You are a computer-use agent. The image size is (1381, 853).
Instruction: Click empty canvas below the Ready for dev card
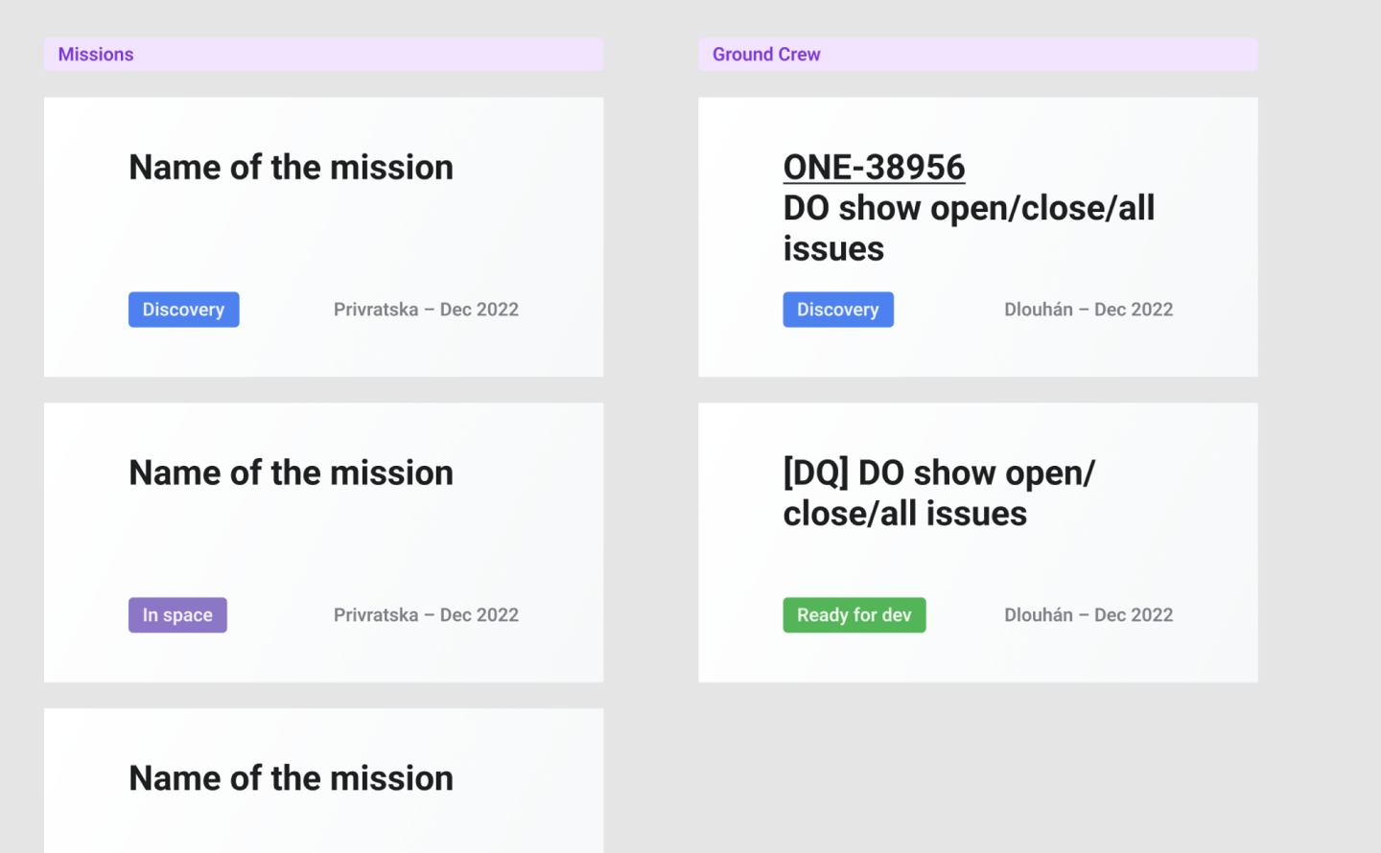(978, 767)
